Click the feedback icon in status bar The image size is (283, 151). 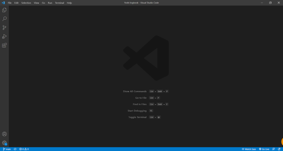273,149
